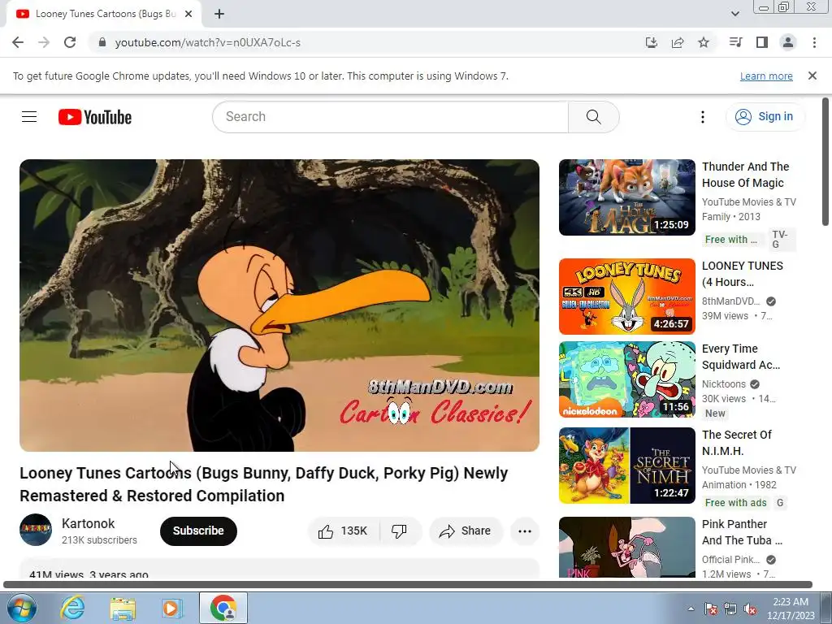
Task: Click the Every Time Squidward title text
Action: (x=741, y=357)
